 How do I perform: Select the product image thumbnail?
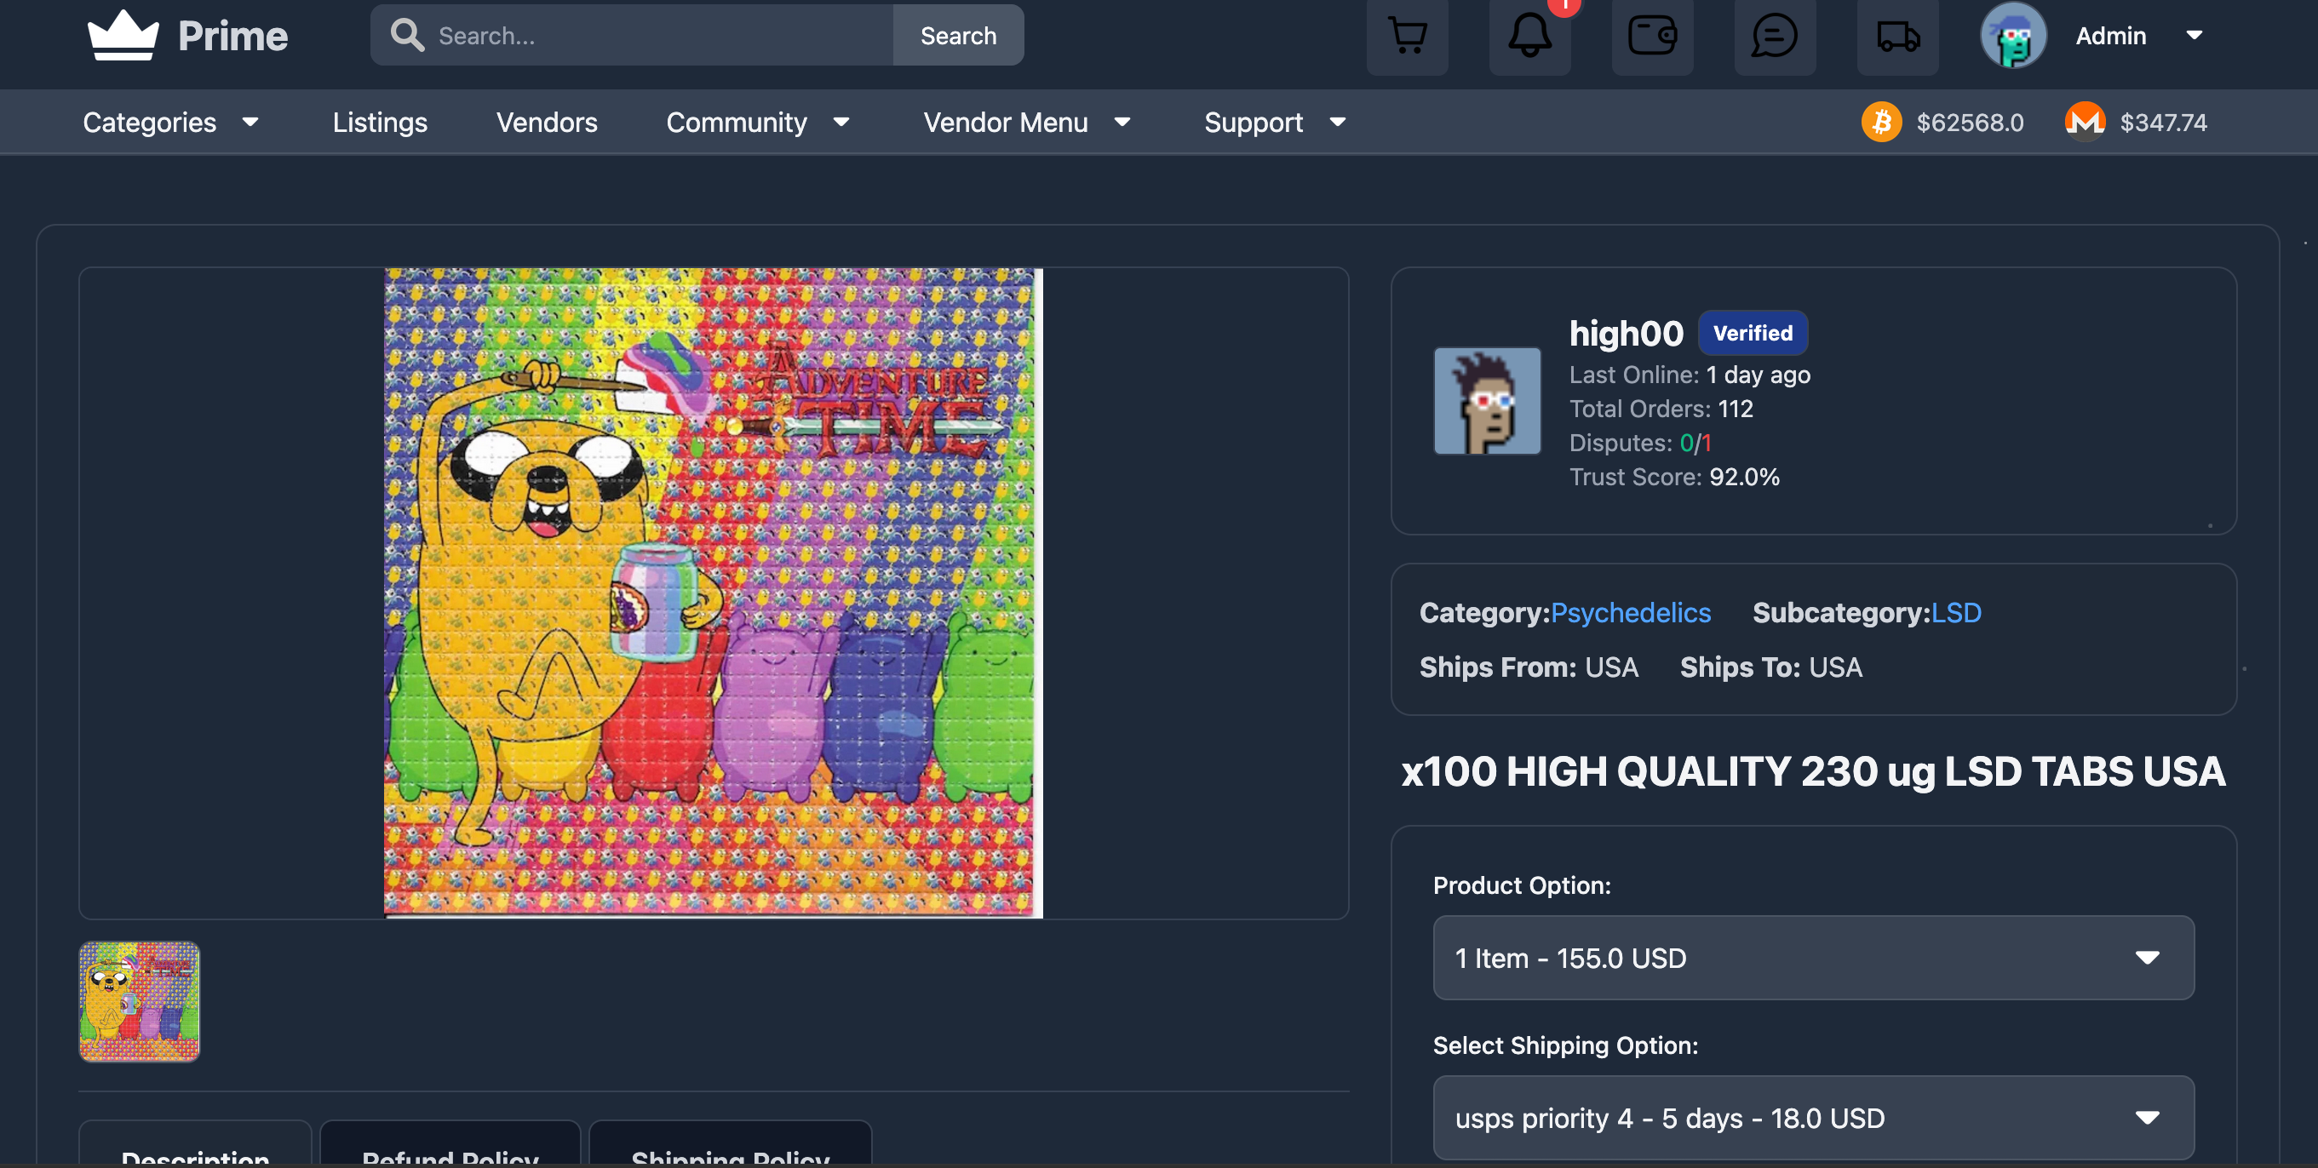(x=140, y=1000)
